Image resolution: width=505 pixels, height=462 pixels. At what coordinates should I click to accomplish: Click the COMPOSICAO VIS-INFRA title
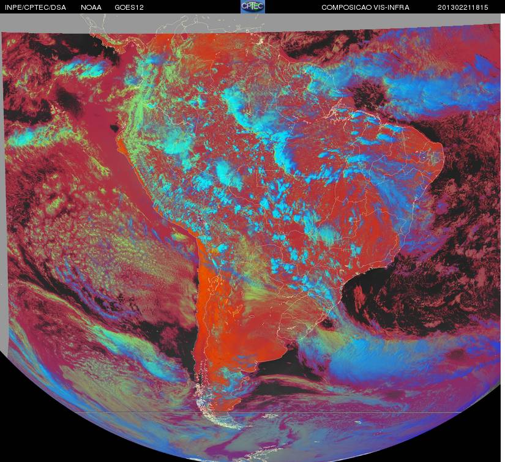pyautogui.click(x=365, y=7)
